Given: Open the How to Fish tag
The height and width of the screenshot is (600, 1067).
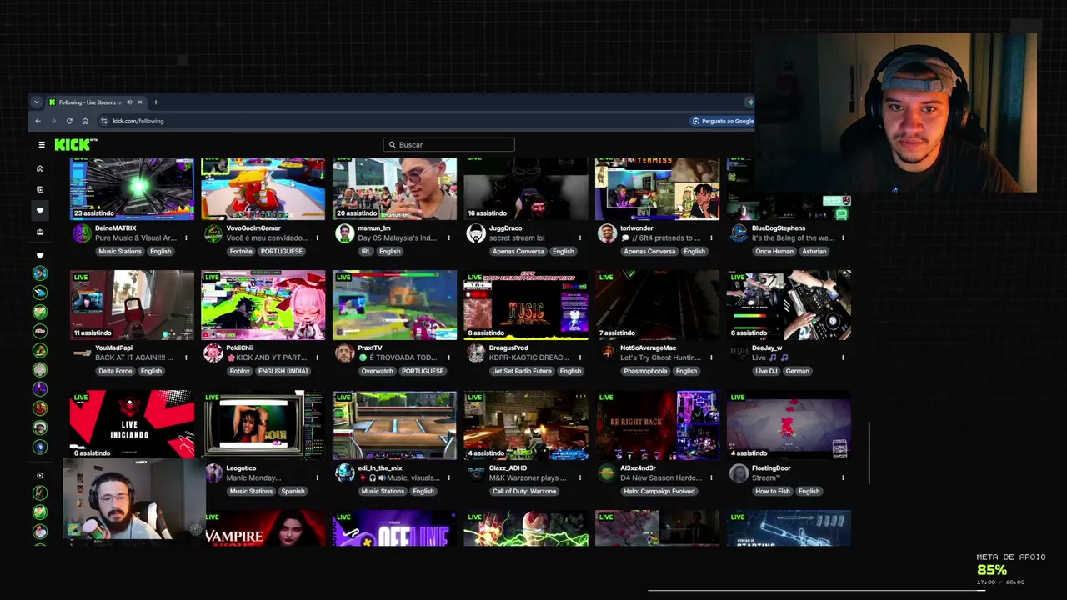Looking at the screenshot, I should click(x=773, y=491).
